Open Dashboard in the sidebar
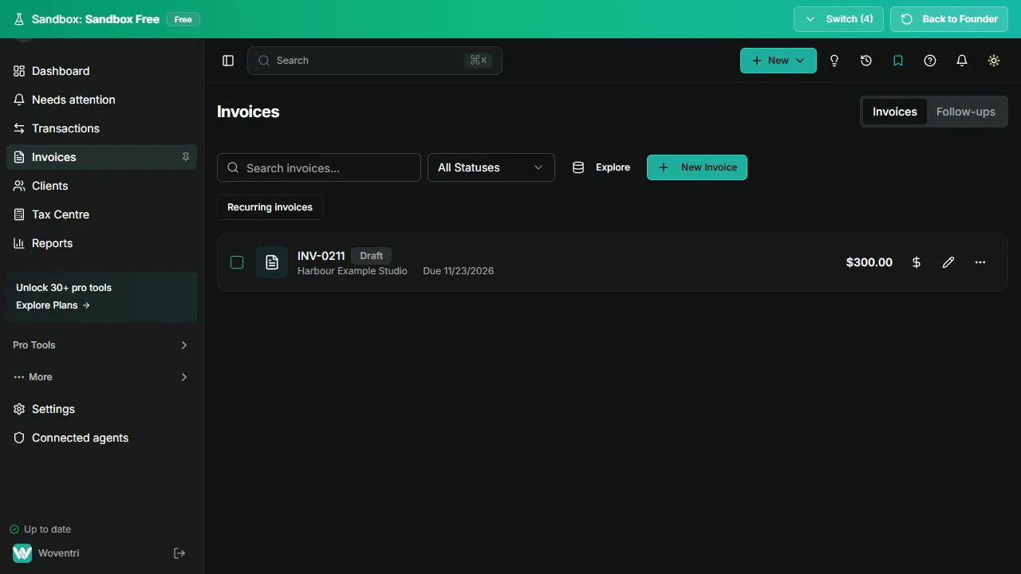Image resolution: width=1021 pixels, height=574 pixels. click(101, 71)
